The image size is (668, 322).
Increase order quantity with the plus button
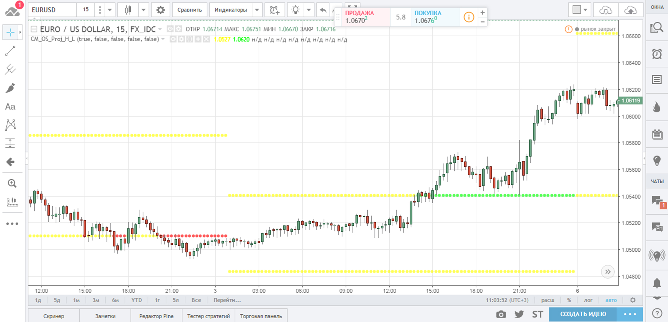(483, 13)
